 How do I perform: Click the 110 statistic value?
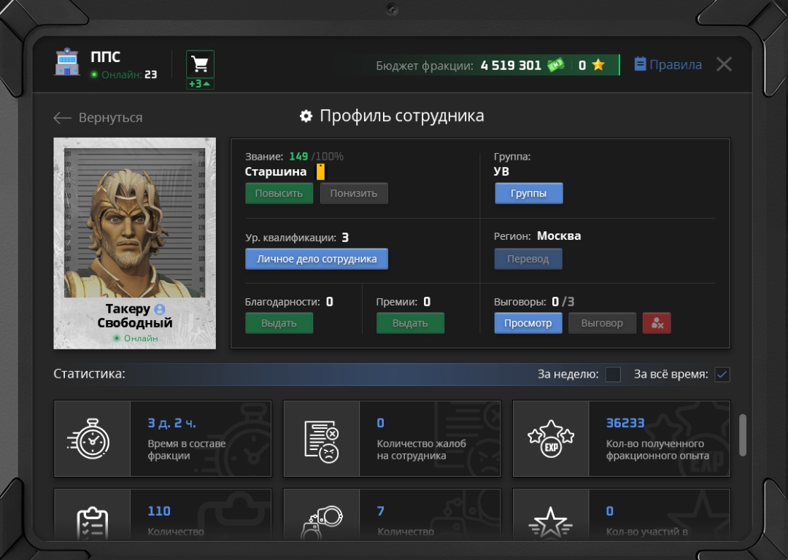159,510
